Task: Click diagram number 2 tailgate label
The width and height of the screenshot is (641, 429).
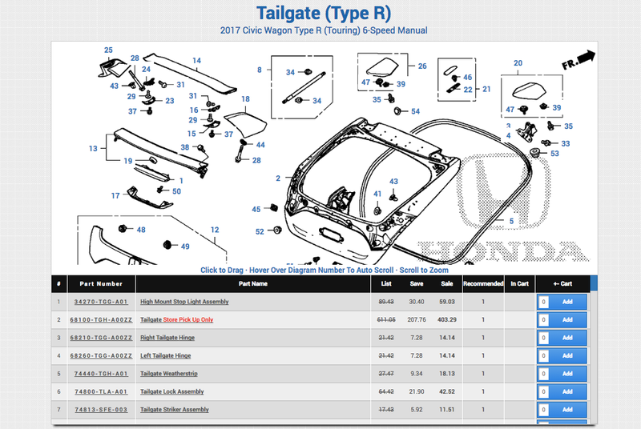Action: click(x=278, y=178)
